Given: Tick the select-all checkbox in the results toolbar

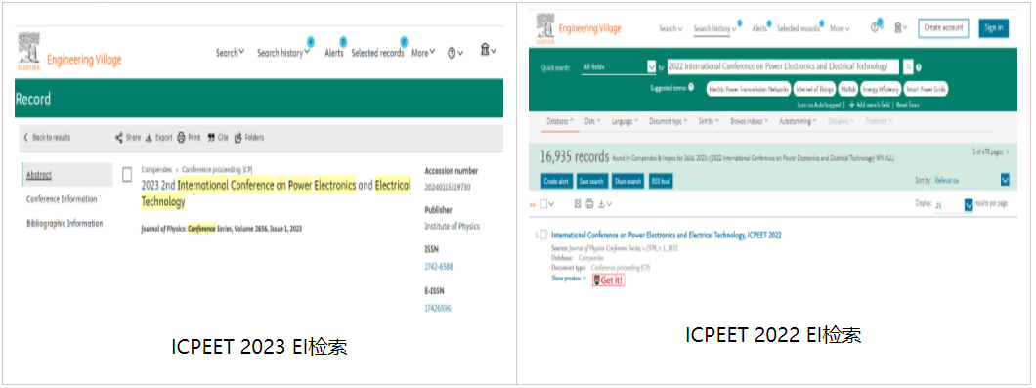Looking at the screenshot, I should pyautogui.click(x=544, y=204).
